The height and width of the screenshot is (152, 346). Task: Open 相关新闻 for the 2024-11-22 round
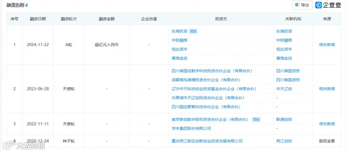pyautogui.click(x=327, y=45)
